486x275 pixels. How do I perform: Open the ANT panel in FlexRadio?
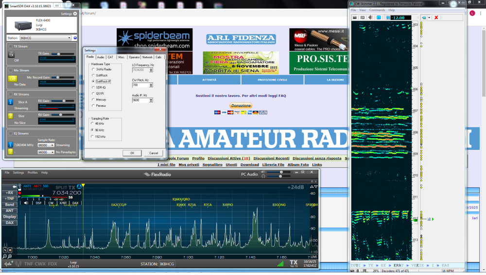point(10,210)
